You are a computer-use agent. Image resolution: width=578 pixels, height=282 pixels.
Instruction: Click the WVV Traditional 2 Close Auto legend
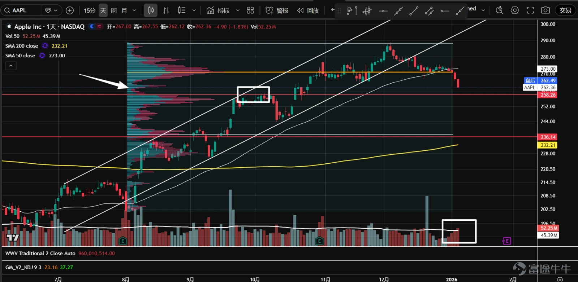click(x=40, y=254)
